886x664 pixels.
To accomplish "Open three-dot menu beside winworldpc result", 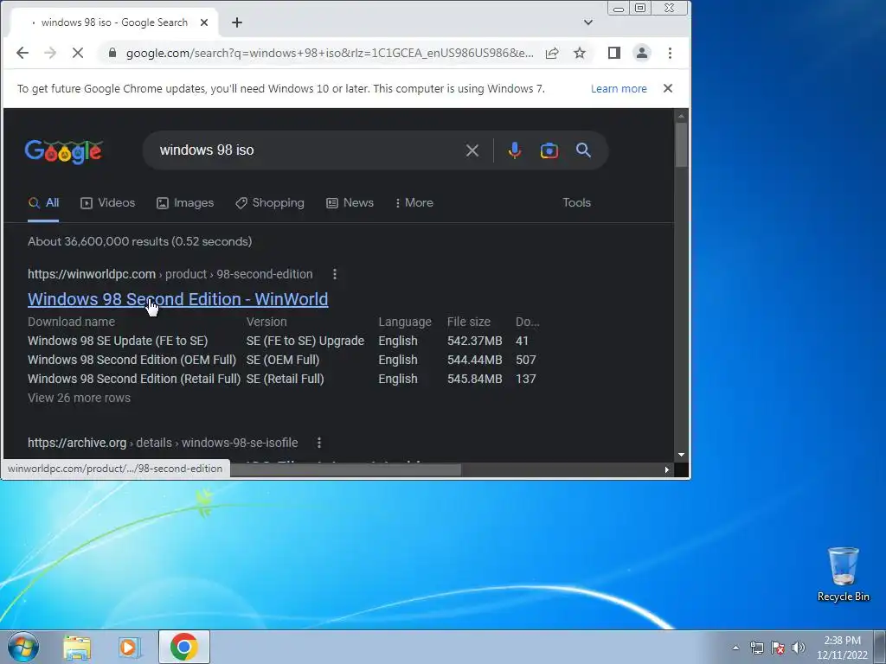I will (x=335, y=274).
